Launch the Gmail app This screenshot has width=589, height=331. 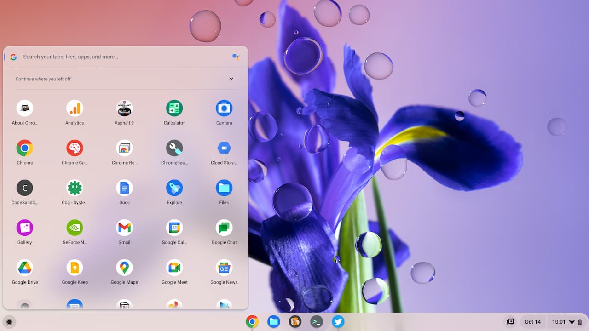(124, 228)
